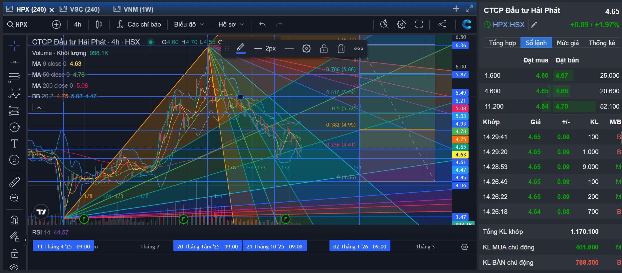The width and height of the screenshot is (622, 273).
Task: Select the ruler measure tool
Action: coord(14,182)
